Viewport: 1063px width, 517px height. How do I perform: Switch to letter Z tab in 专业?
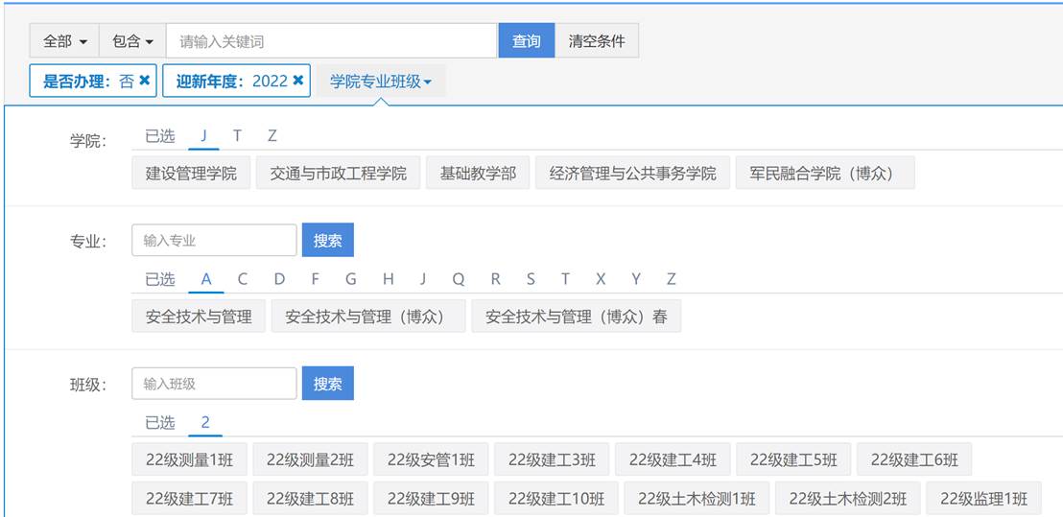click(x=671, y=279)
